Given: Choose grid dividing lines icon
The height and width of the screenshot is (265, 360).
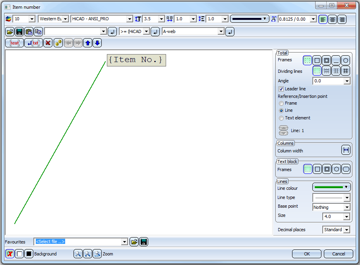Looking at the screenshot, I should 346,71.
